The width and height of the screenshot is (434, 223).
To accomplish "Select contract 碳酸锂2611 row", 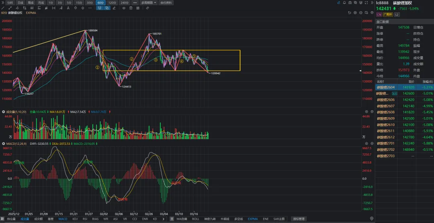I will (404, 131).
